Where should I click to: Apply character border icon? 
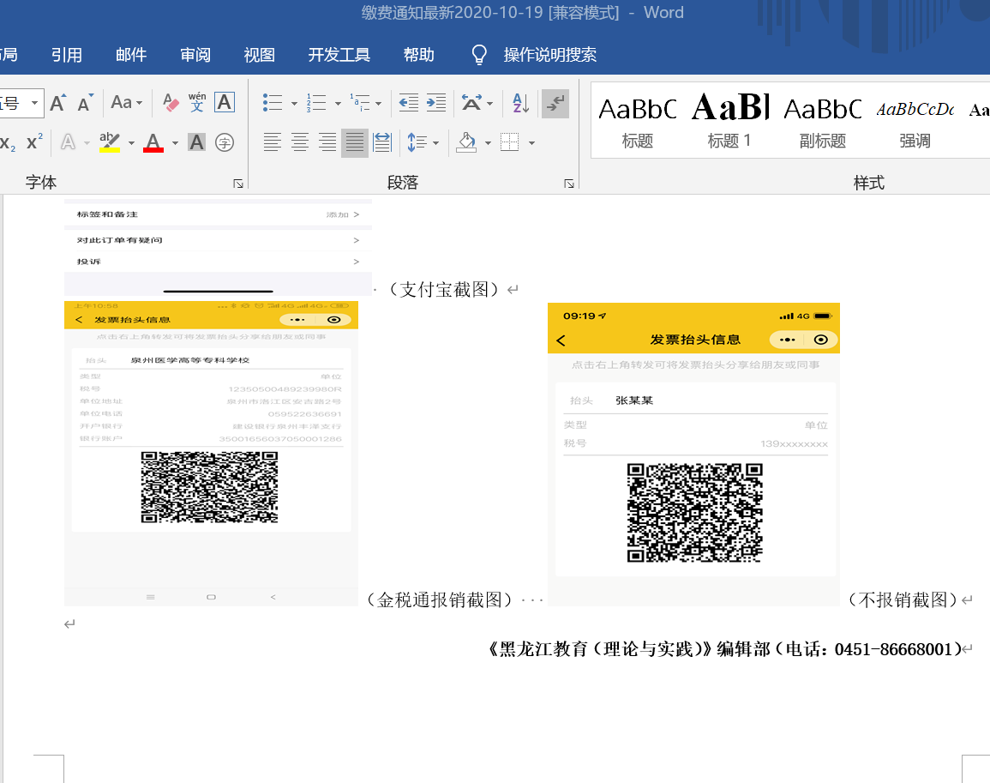click(224, 102)
